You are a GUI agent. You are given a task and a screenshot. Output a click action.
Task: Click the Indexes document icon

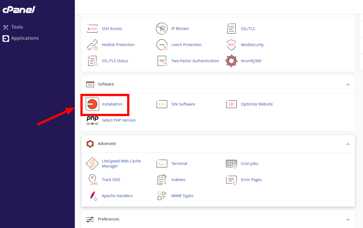click(x=162, y=179)
